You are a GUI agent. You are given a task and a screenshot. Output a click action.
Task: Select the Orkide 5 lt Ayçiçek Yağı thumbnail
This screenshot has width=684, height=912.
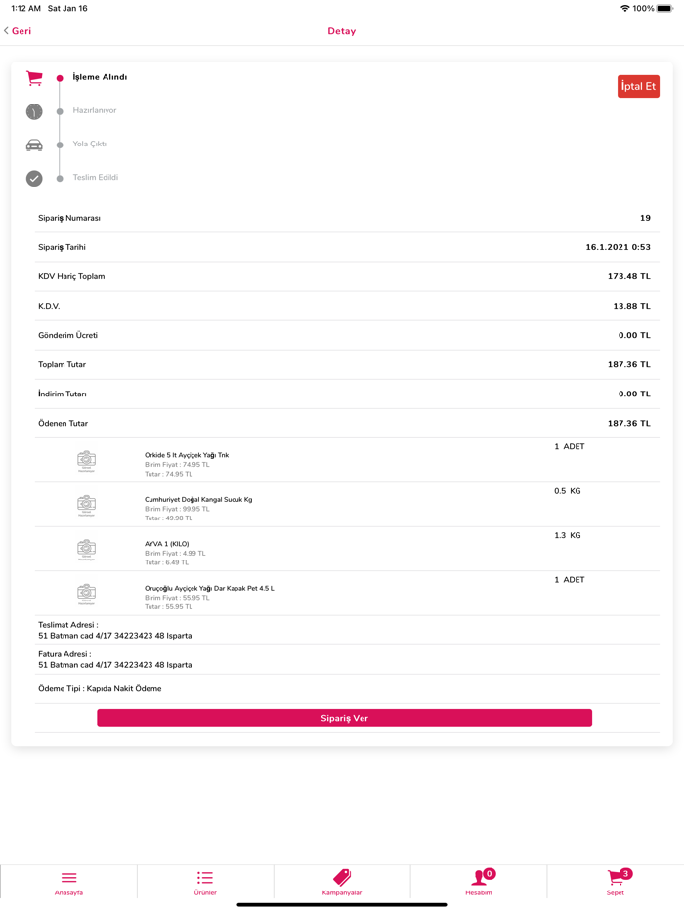(x=87, y=460)
